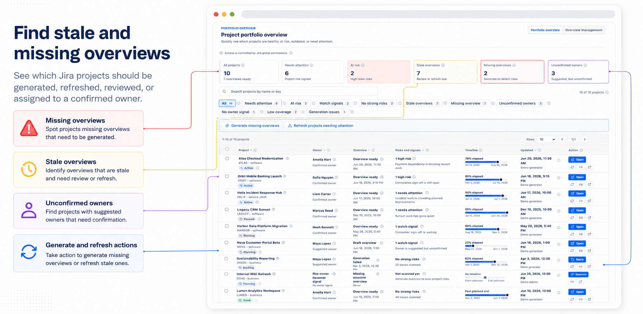The width and height of the screenshot is (643, 314).
Task: Click link icon in Nova Customer Portal row
Action: point(581,251)
